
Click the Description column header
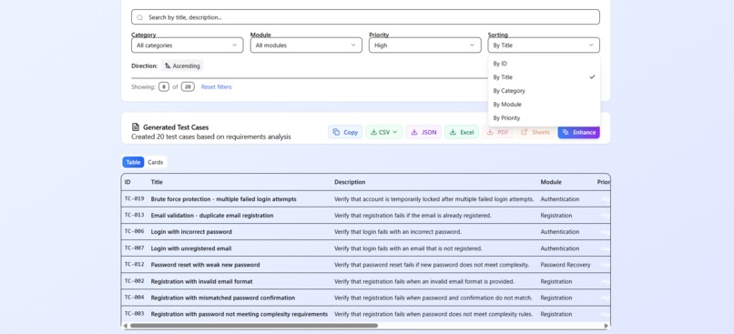coord(350,182)
